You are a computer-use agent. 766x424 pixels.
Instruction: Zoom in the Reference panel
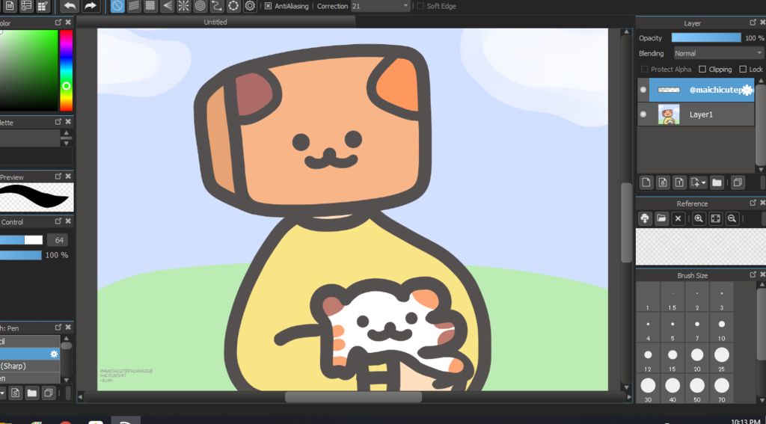[699, 218]
